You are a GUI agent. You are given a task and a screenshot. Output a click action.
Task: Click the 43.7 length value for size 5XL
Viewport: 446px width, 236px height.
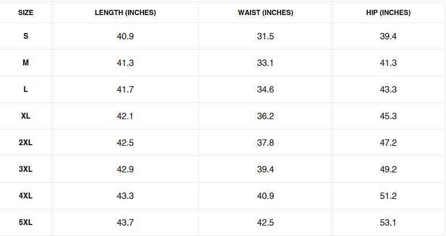tap(126, 223)
